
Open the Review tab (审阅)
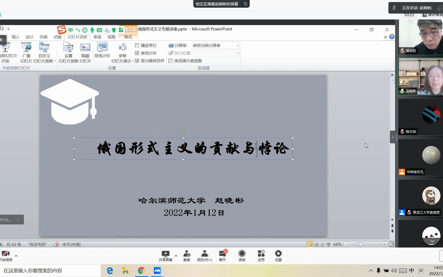pos(97,37)
